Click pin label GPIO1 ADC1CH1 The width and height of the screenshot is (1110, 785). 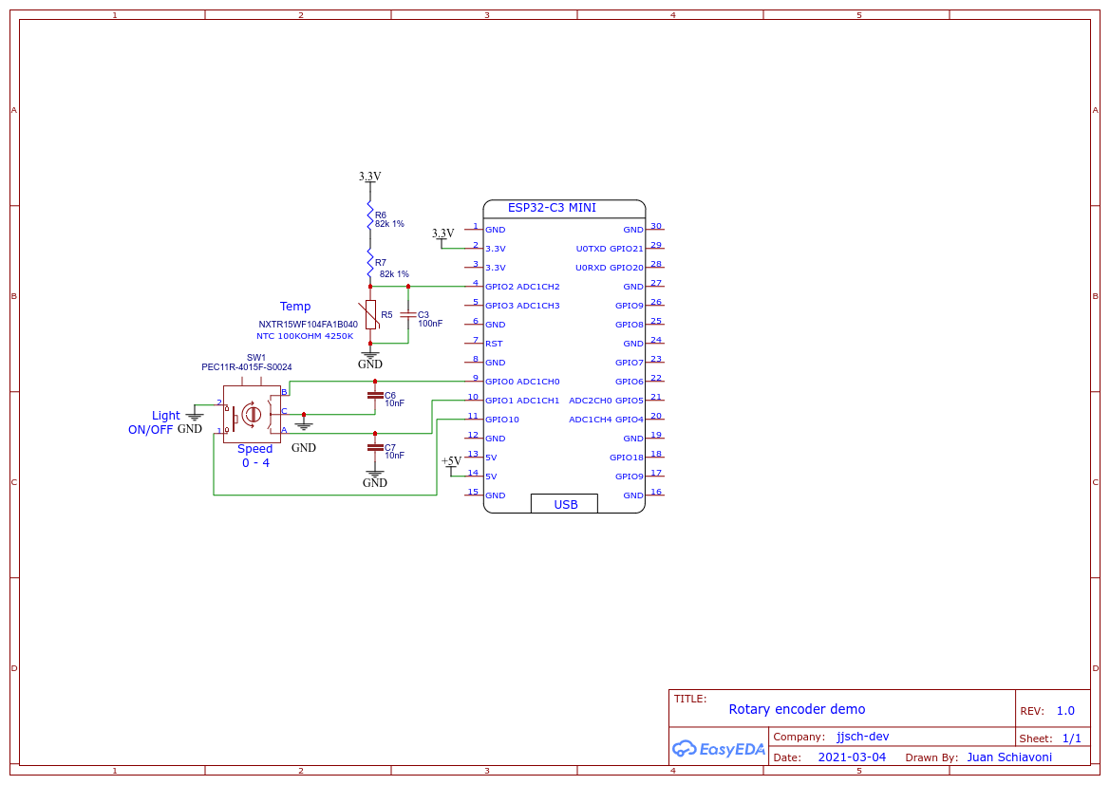522,401
